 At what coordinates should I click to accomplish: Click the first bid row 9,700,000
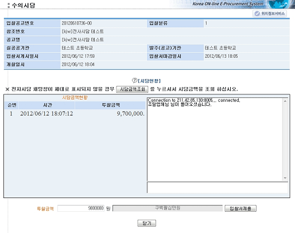[75, 114]
